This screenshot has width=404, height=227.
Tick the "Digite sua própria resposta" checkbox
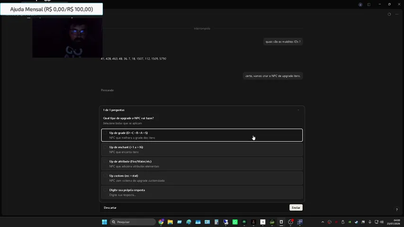(105, 190)
